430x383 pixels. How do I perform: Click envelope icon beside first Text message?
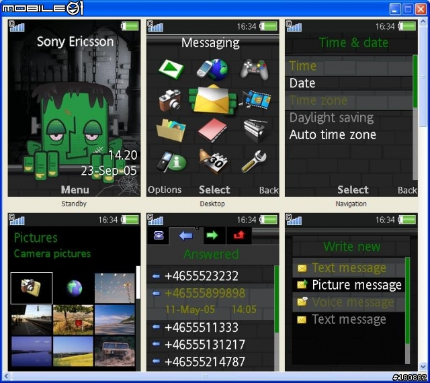click(302, 268)
